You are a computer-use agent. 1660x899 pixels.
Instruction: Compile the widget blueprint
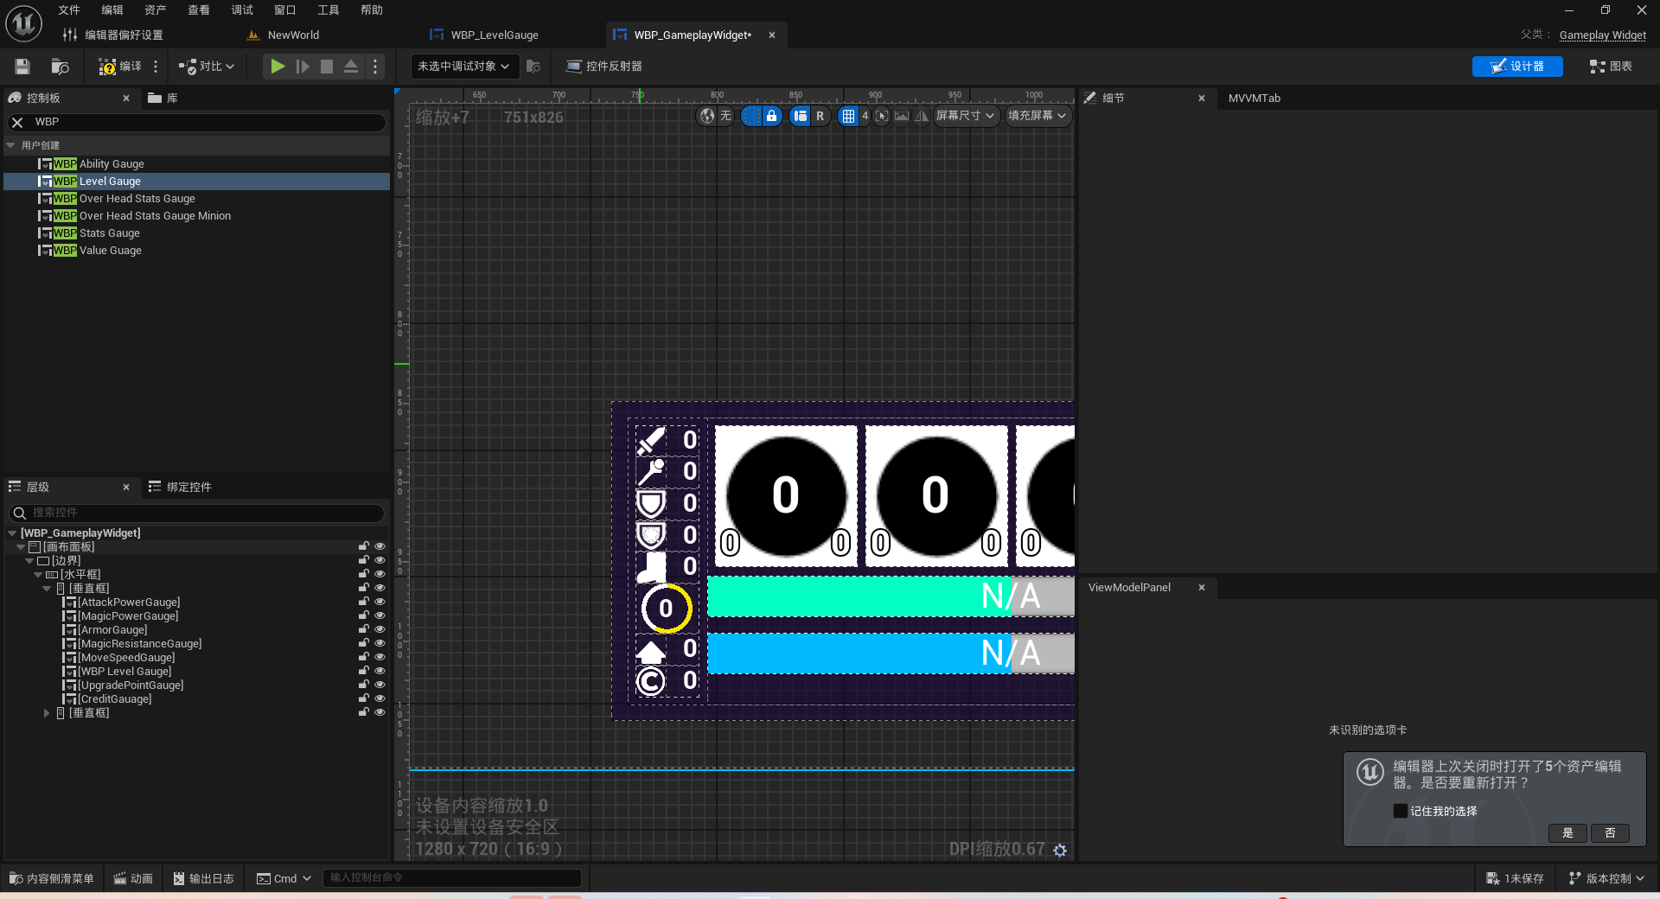120,67
